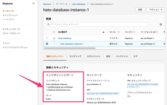Click the blurred VPC セキュリティグループ link
The width and height of the screenshot is (167, 105).
[143, 84]
